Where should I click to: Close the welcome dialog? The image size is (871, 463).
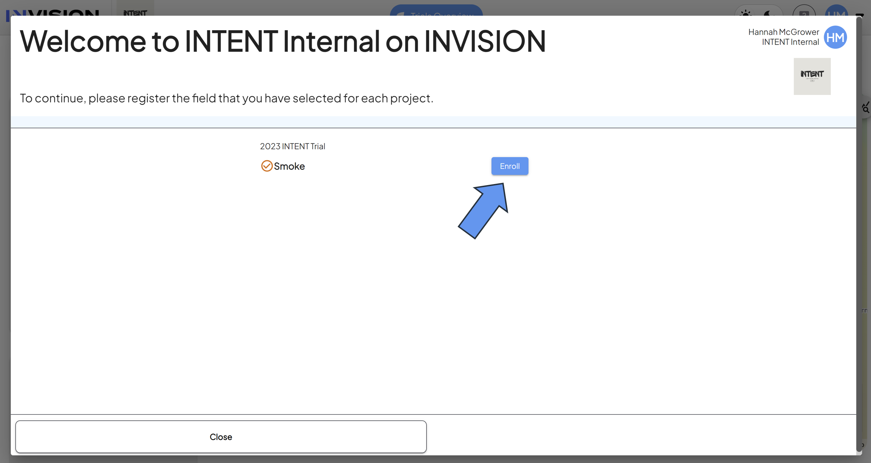click(x=221, y=437)
